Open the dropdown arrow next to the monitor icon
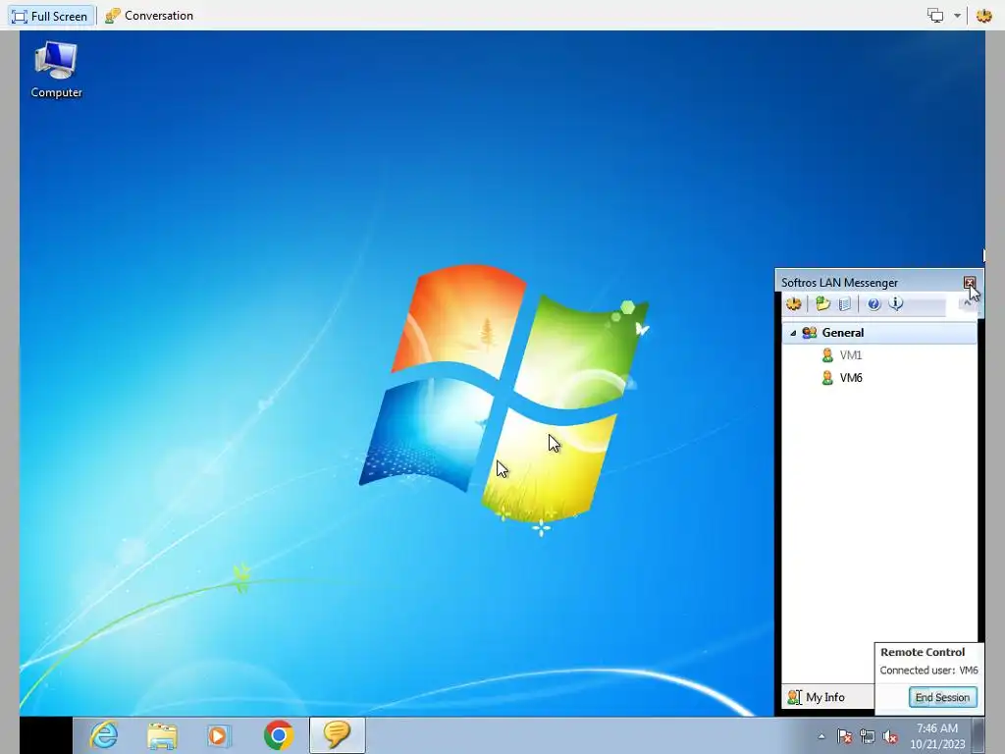This screenshot has width=1005, height=754. [957, 16]
